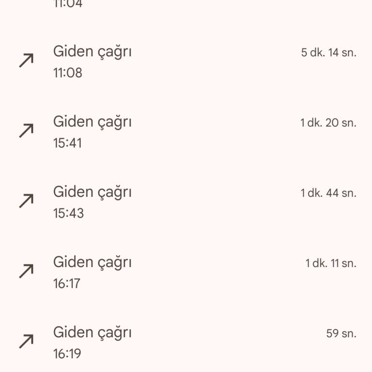372x372 pixels.
Task: Tap the 1 dk. 11 sn. duration
Action: point(330,263)
